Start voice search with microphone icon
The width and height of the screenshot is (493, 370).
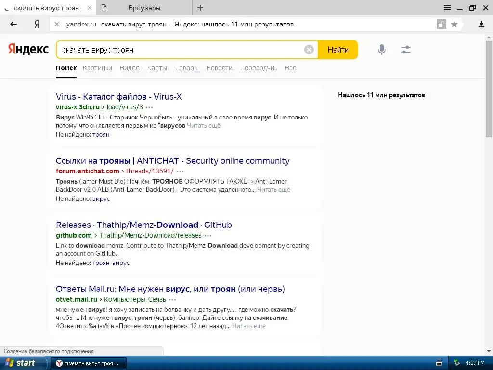(381, 50)
